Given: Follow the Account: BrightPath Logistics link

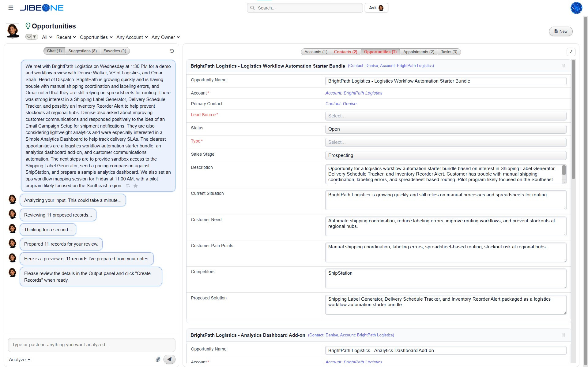Looking at the screenshot, I should click(x=354, y=93).
